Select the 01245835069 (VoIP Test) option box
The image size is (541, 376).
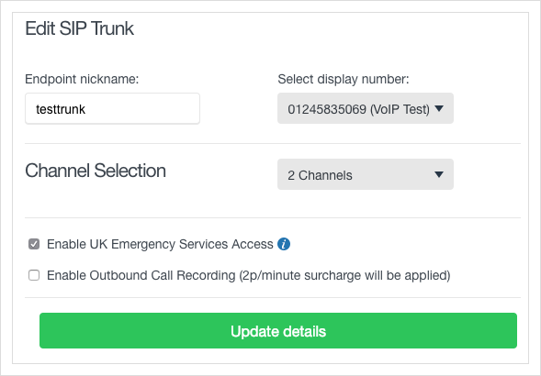click(366, 108)
